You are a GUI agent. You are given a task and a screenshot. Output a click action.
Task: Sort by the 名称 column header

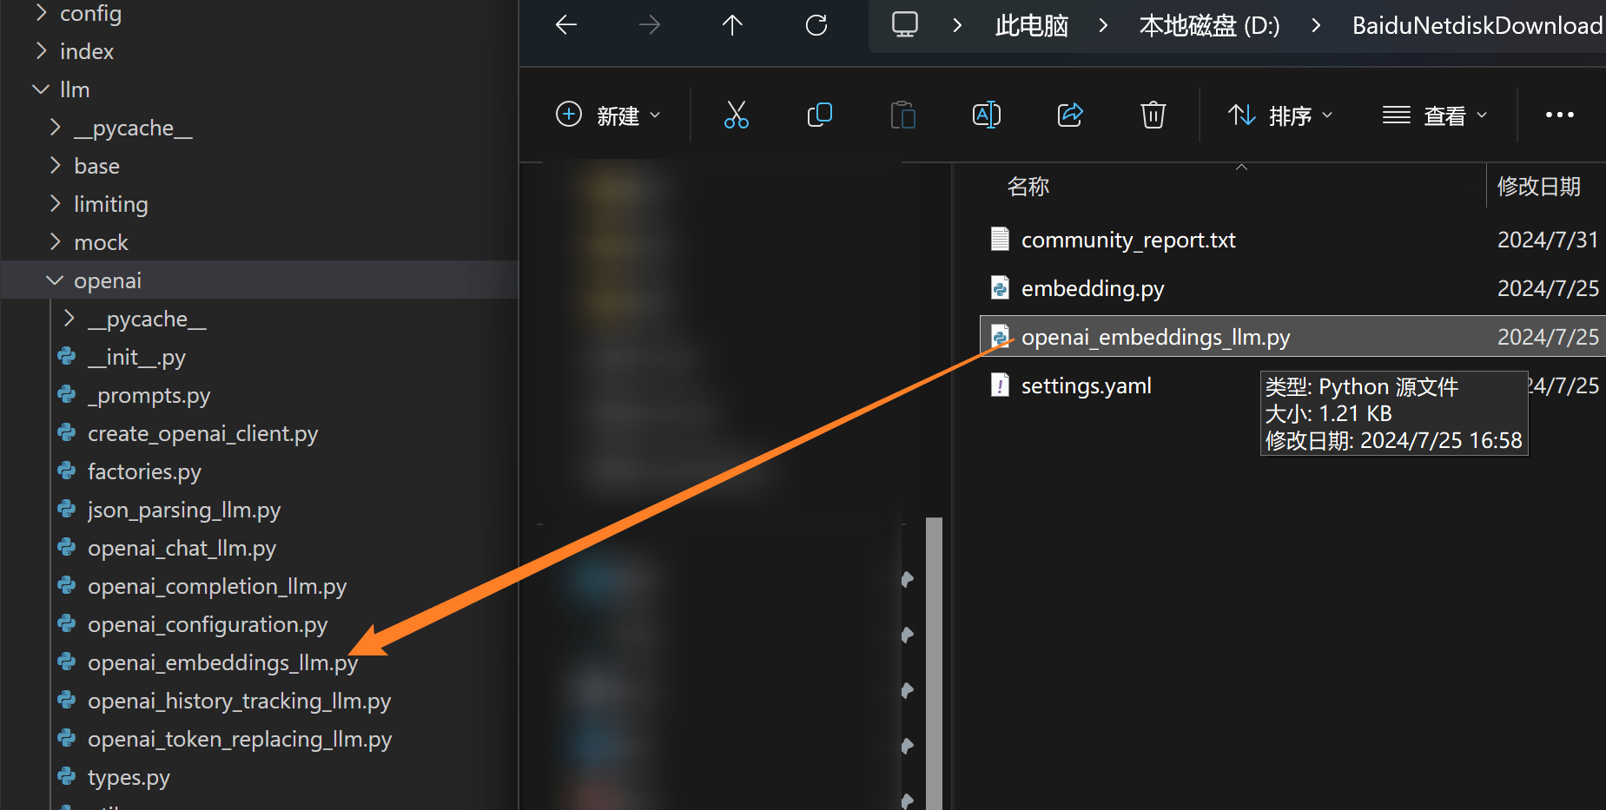coord(1028,187)
